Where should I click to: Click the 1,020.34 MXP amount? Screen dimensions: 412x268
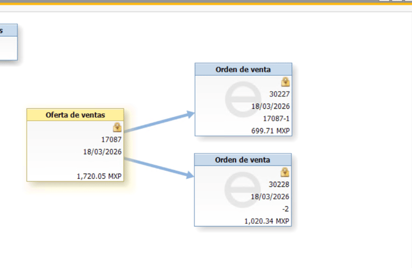(x=266, y=221)
